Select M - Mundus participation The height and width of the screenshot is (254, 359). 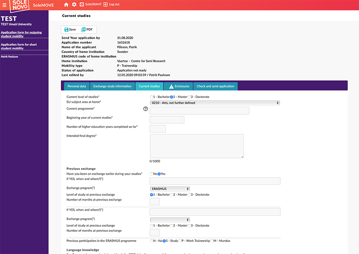(x=212, y=241)
